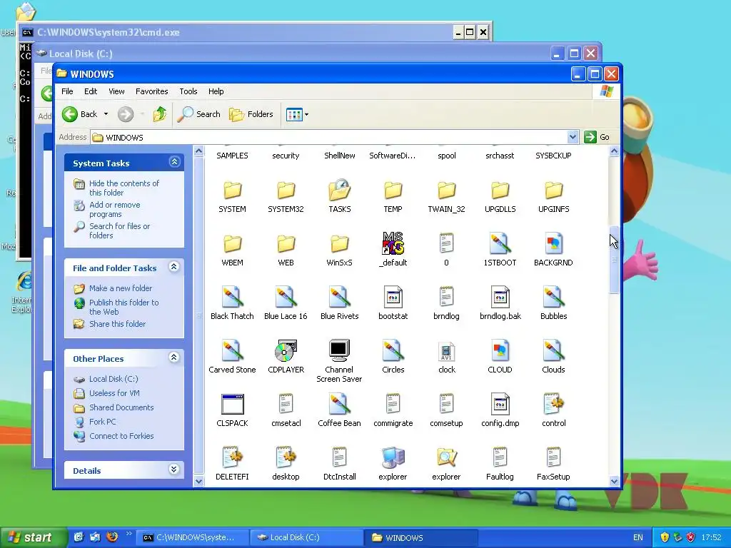Select the config.dmp file icon
731x548 pixels.
pos(500,405)
